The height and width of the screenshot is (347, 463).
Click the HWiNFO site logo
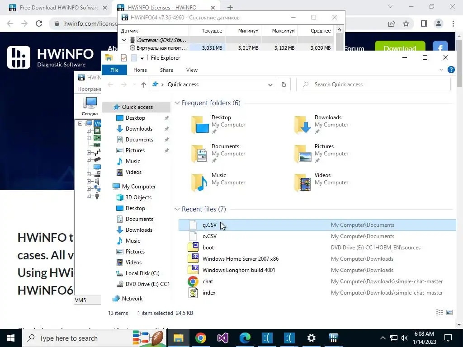click(x=50, y=57)
